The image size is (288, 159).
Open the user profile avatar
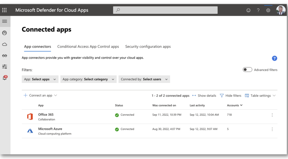(x=281, y=10)
